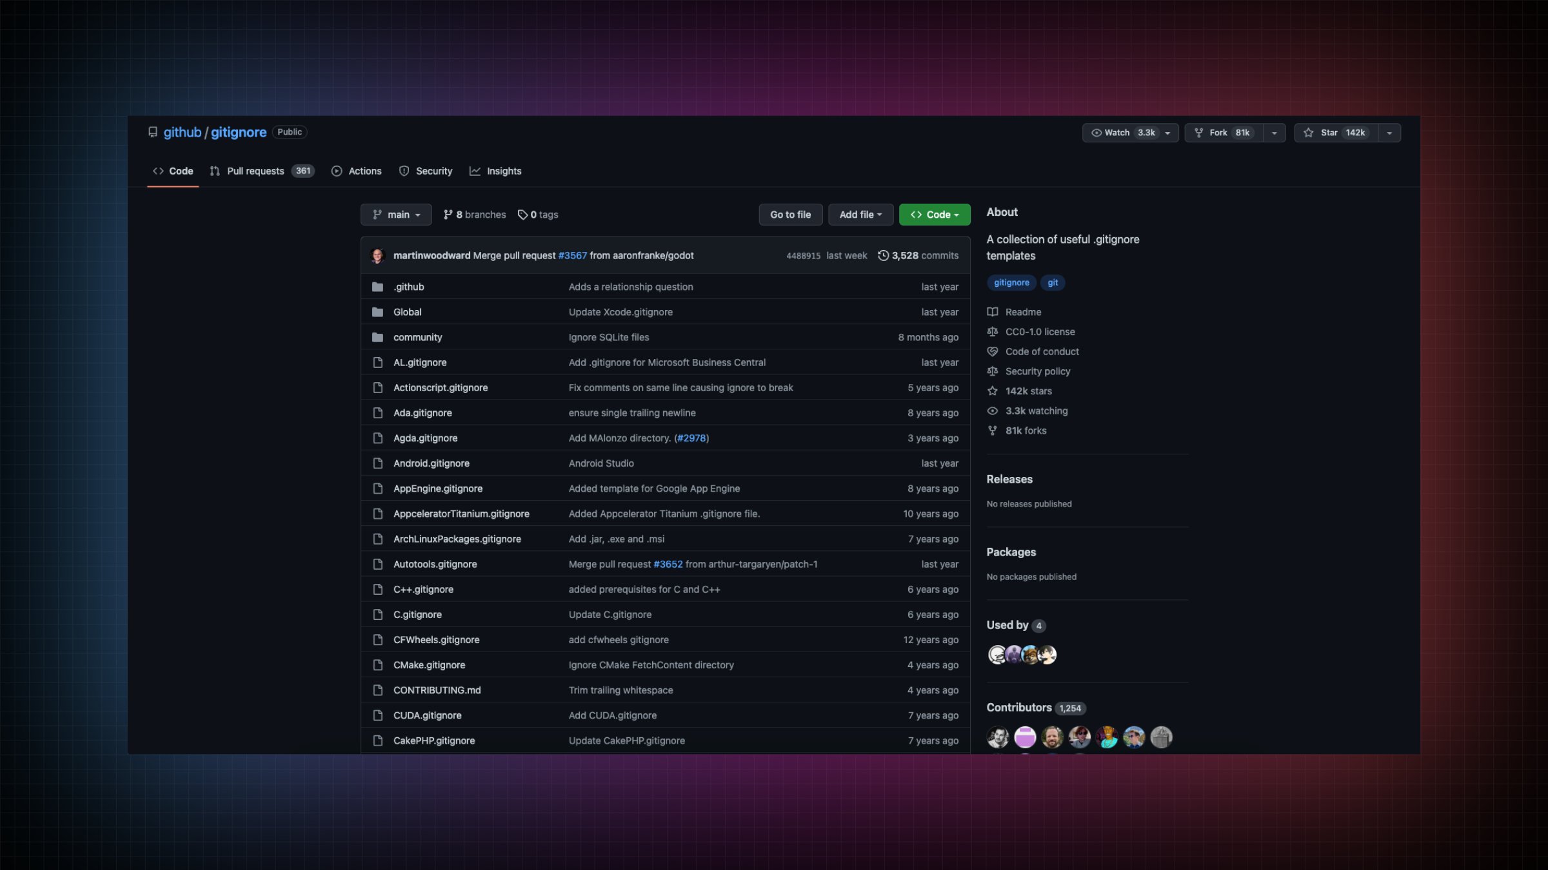
Task: Select the gitignore topic tag
Action: pos(1011,282)
